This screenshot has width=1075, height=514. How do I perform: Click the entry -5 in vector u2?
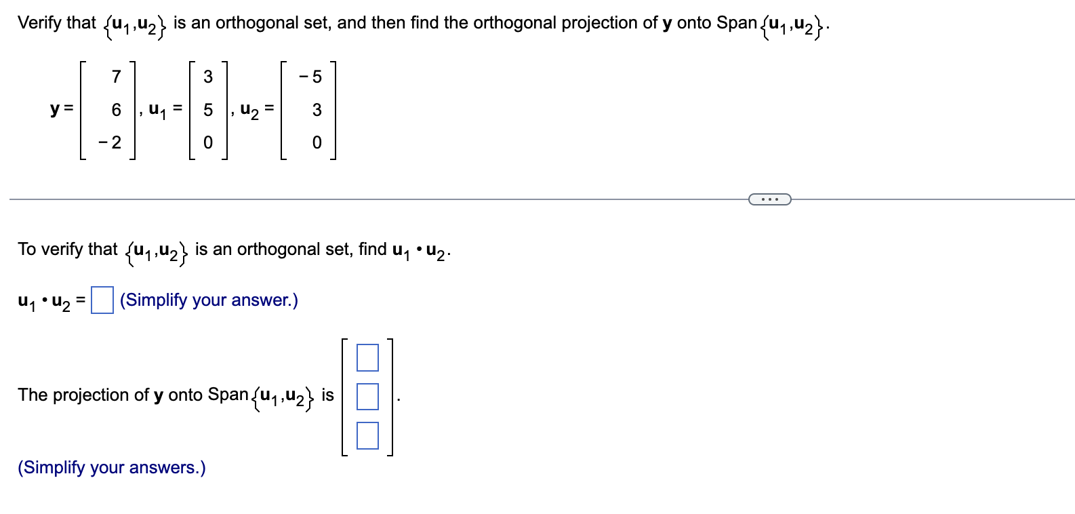coord(309,77)
